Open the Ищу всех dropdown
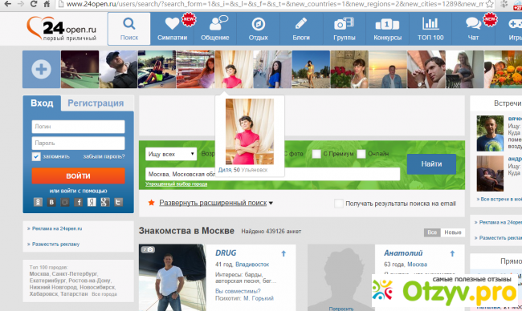The width and height of the screenshot is (522, 311). (x=171, y=154)
